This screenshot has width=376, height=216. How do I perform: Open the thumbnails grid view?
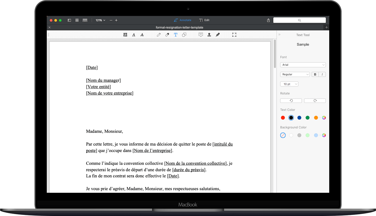tap(77, 20)
